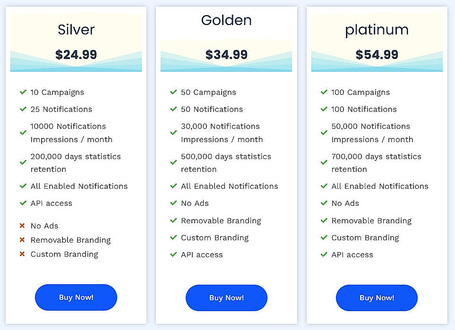Viewport: 455px width, 330px height.
Task: Select the checkmark next to Silver's API access
Action: tap(23, 203)
